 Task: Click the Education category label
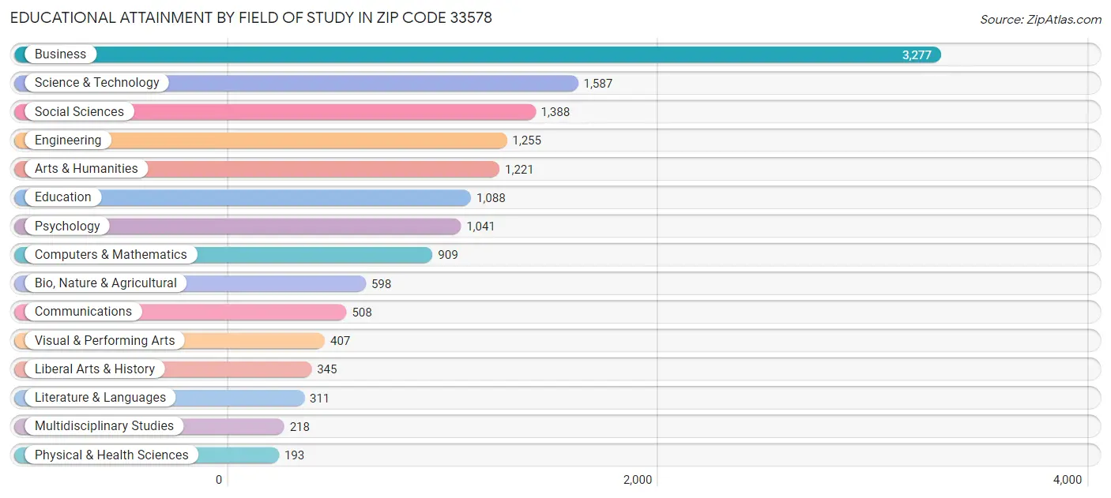62,197
